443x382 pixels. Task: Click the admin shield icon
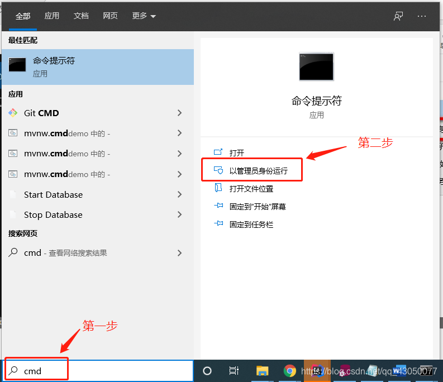click(x=218, y=170)
